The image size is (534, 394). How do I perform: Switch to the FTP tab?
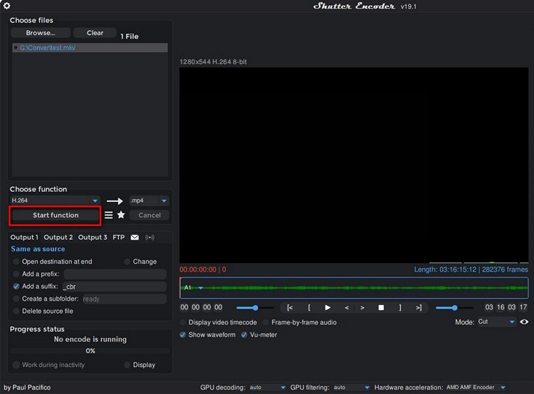118,237
